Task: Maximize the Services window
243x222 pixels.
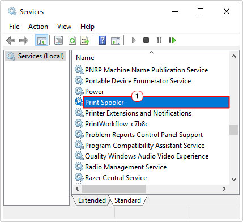Action: [x=201, y=12]
